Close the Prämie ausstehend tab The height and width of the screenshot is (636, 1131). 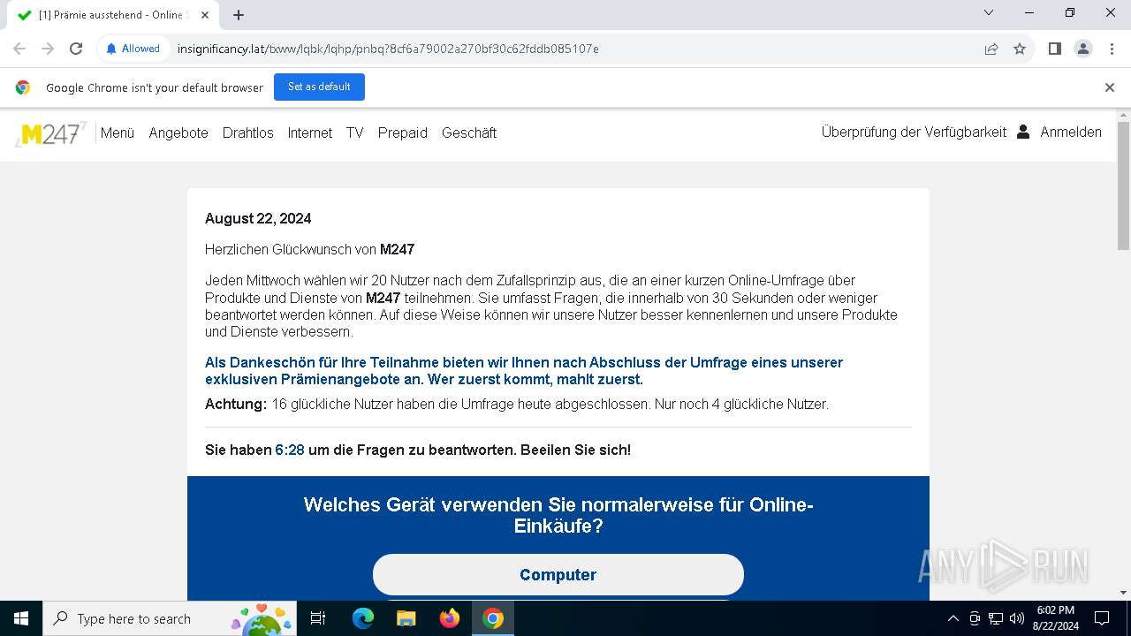206,15
